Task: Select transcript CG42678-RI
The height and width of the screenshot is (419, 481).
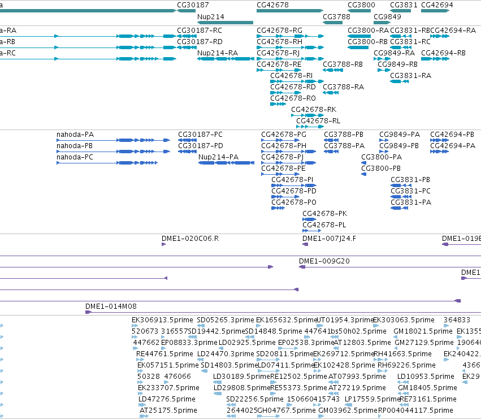Action: (x=291, y=76)
